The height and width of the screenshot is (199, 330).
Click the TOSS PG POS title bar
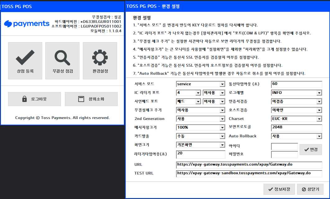pyautogui.click(x=62, y=7)
